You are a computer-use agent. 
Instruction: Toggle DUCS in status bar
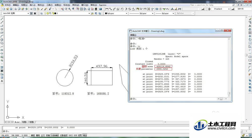pyautogui.click(x=71, y=135)
